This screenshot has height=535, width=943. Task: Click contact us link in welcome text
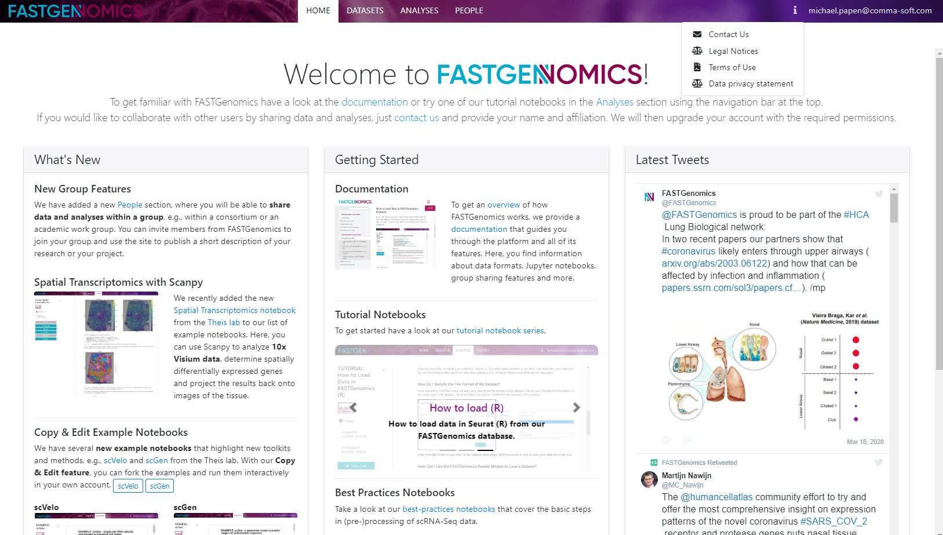417,118
